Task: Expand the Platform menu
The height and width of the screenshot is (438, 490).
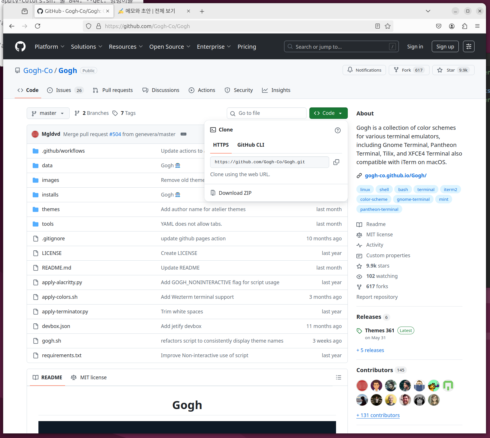Action: pyautogui.click(x=49, y=47)
